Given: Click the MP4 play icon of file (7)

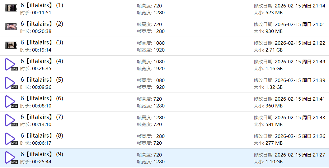Looking at the screenshot, I should (11, 120).
